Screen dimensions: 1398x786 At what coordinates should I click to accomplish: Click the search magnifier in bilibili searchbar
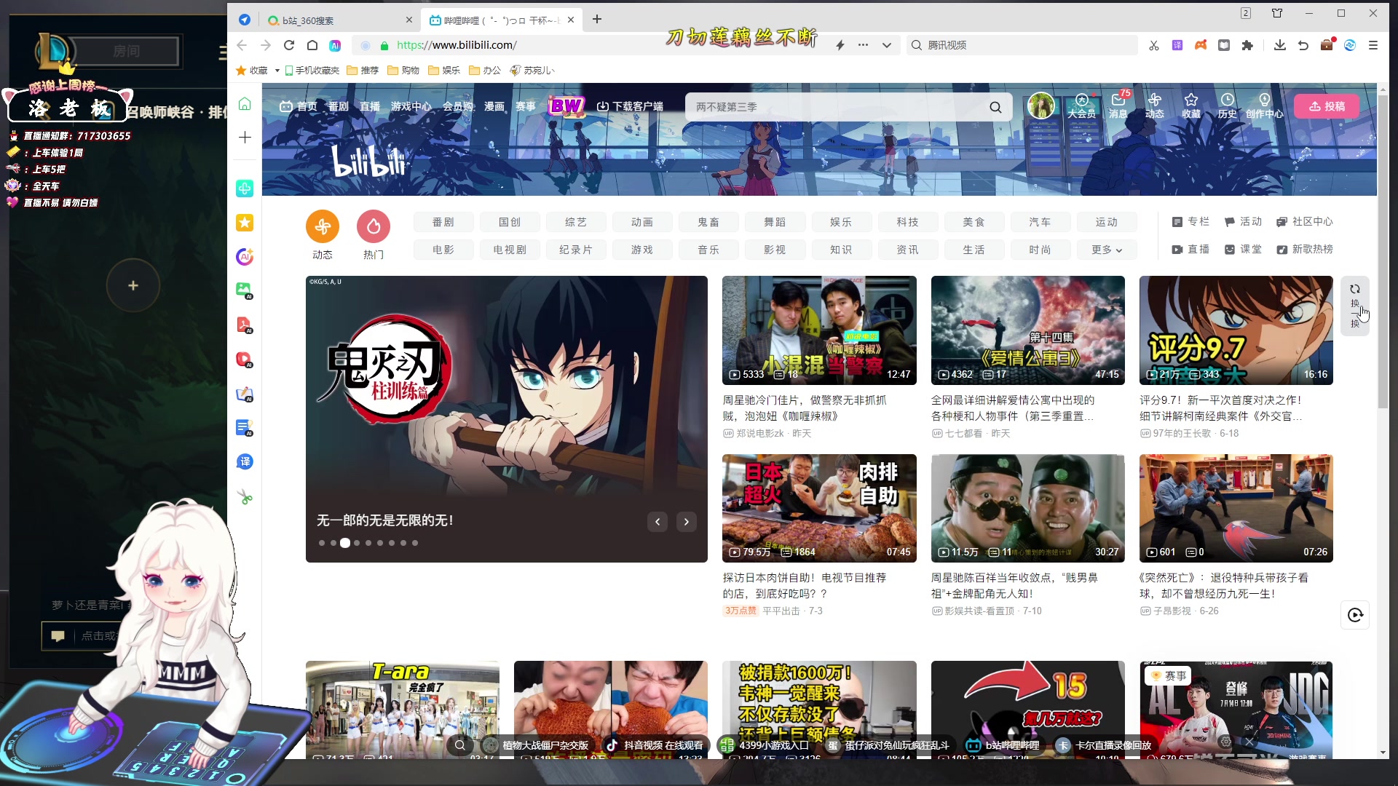995,108
